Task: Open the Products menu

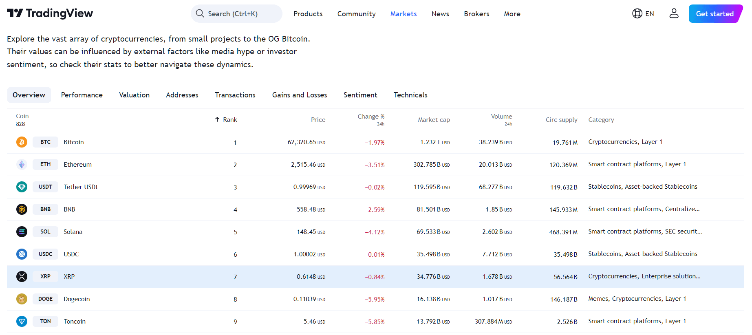Action: click(308, 14)
